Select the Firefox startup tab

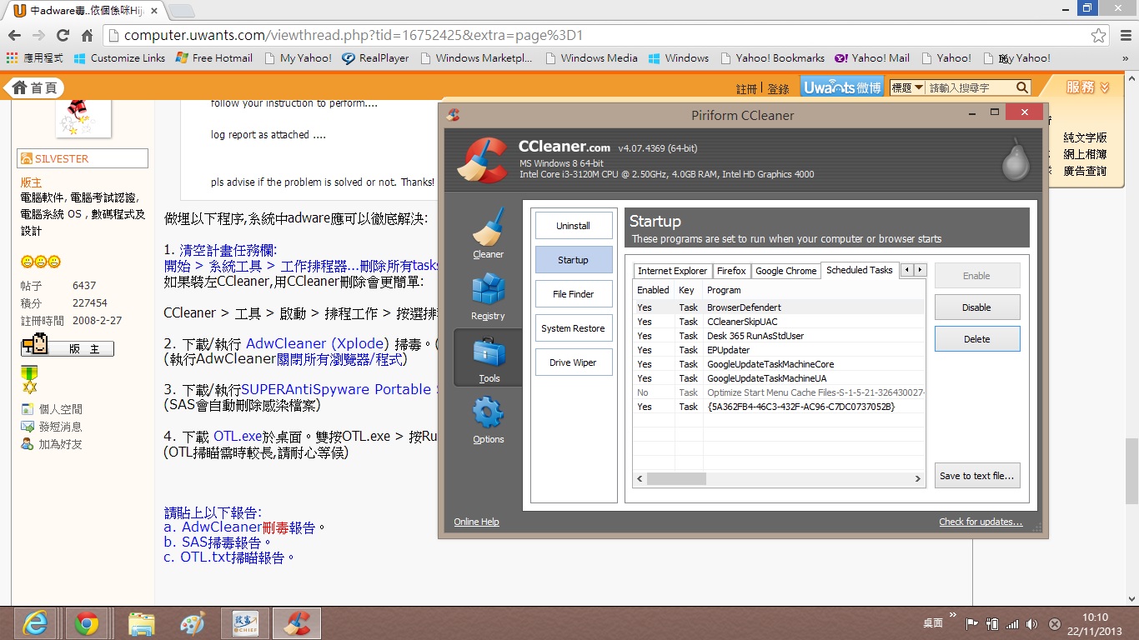[731, 271]
